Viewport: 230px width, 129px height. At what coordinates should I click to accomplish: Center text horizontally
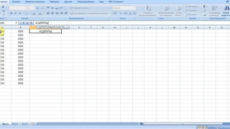click(x=52, y=13)
